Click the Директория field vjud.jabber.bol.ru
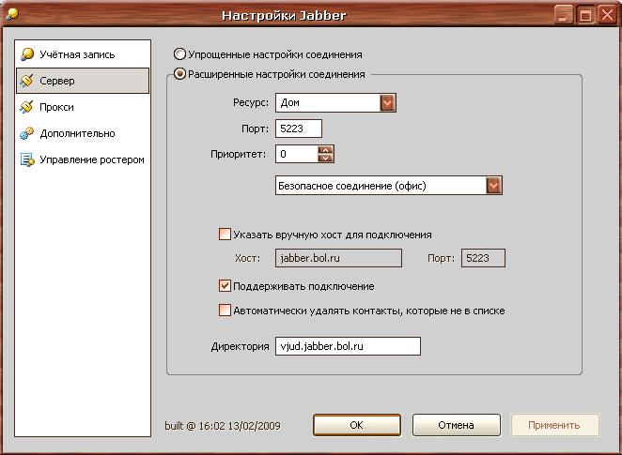Screen dimensions: 622x455 coord(348,346)
